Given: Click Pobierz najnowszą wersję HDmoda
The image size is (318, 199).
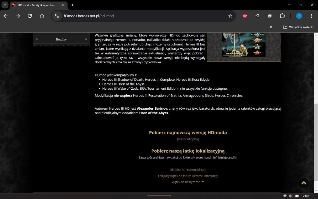Looking at the screenshot, I should point(188,132).
